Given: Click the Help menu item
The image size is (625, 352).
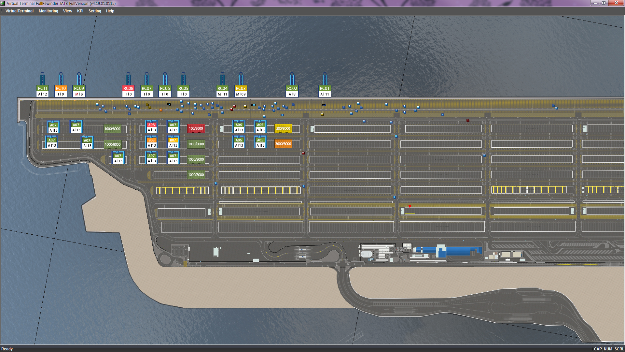Looking at the screenshot, I should 110,11.
